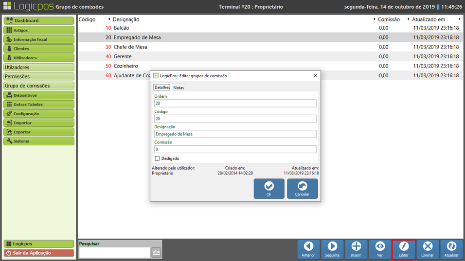Click the Ver eye icon button

380,249
